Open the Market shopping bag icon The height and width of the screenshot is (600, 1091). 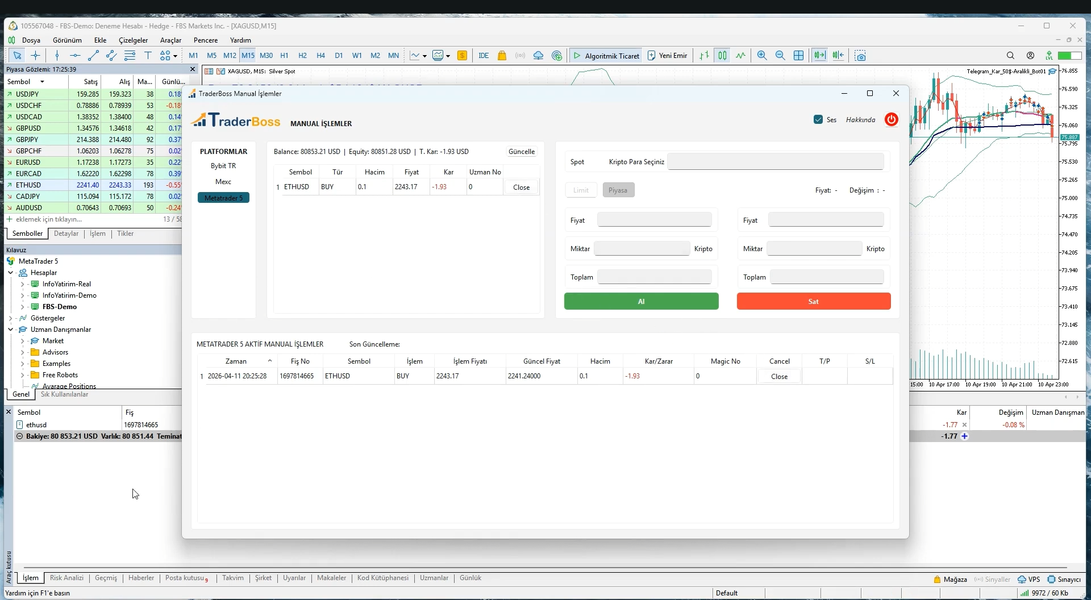[x=502, y=55]
